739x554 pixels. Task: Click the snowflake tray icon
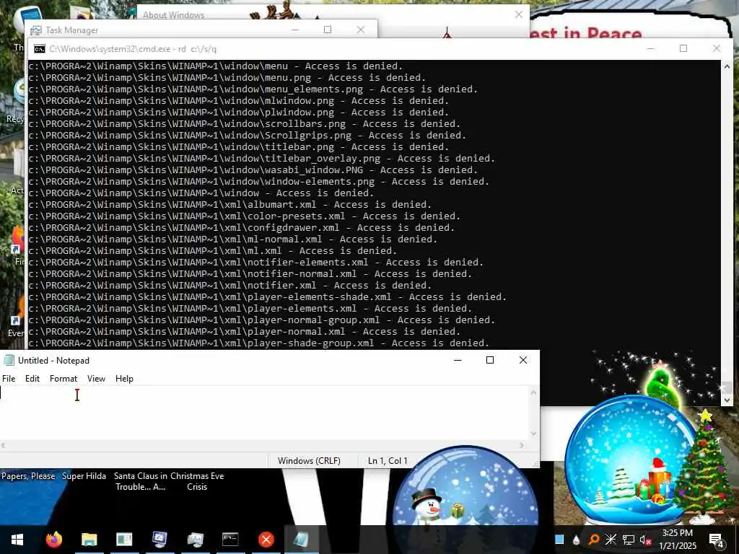click(611, 540)
